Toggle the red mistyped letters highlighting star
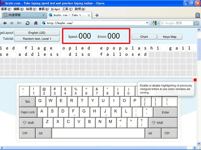201x150 pixels. [195, 80]
